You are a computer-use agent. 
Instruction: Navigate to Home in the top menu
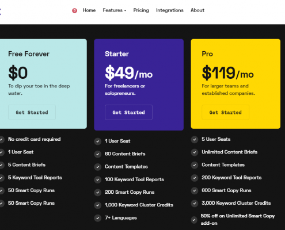click(89, 10)
